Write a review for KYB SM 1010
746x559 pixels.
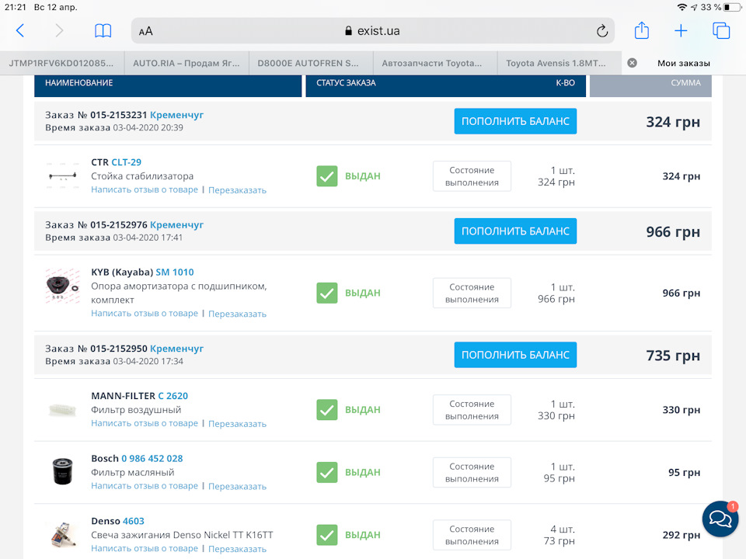(x=145, y=313)
